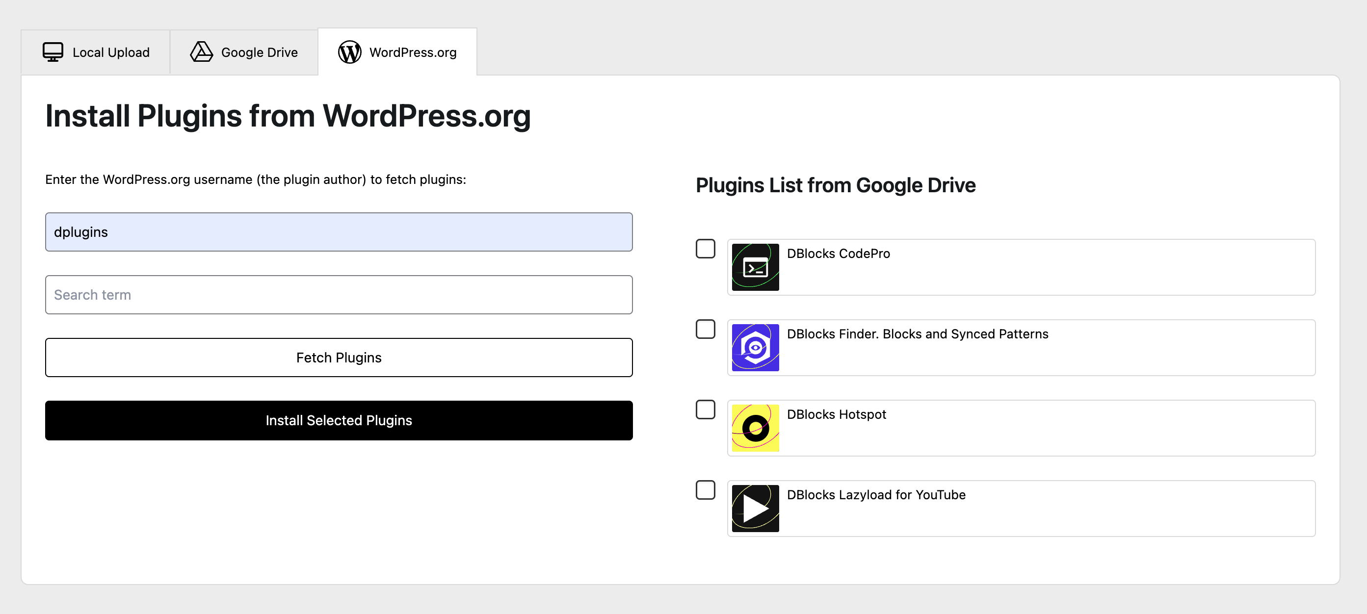
Task: Check the DBlocks CodePro checkbox
Action: click(705, 249)
